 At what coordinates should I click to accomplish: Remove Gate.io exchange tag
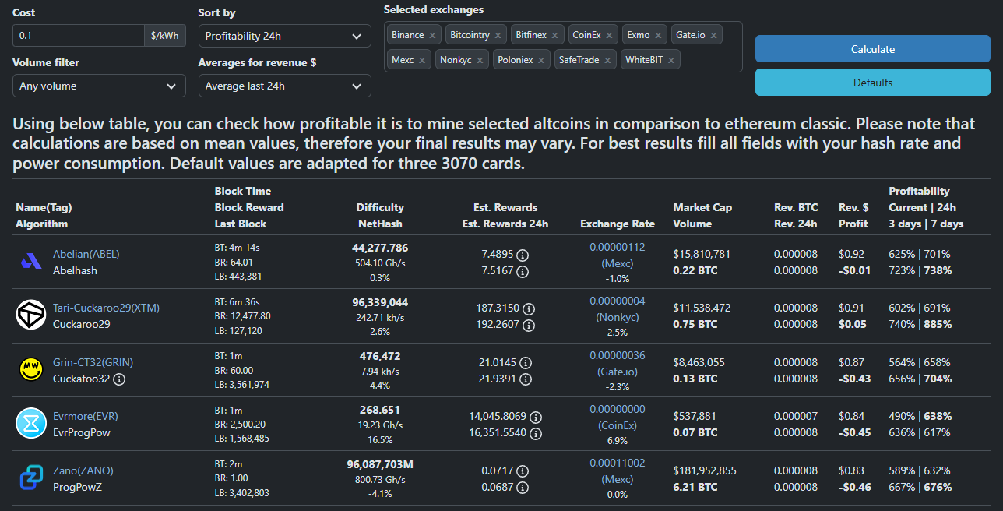point(713,35)
